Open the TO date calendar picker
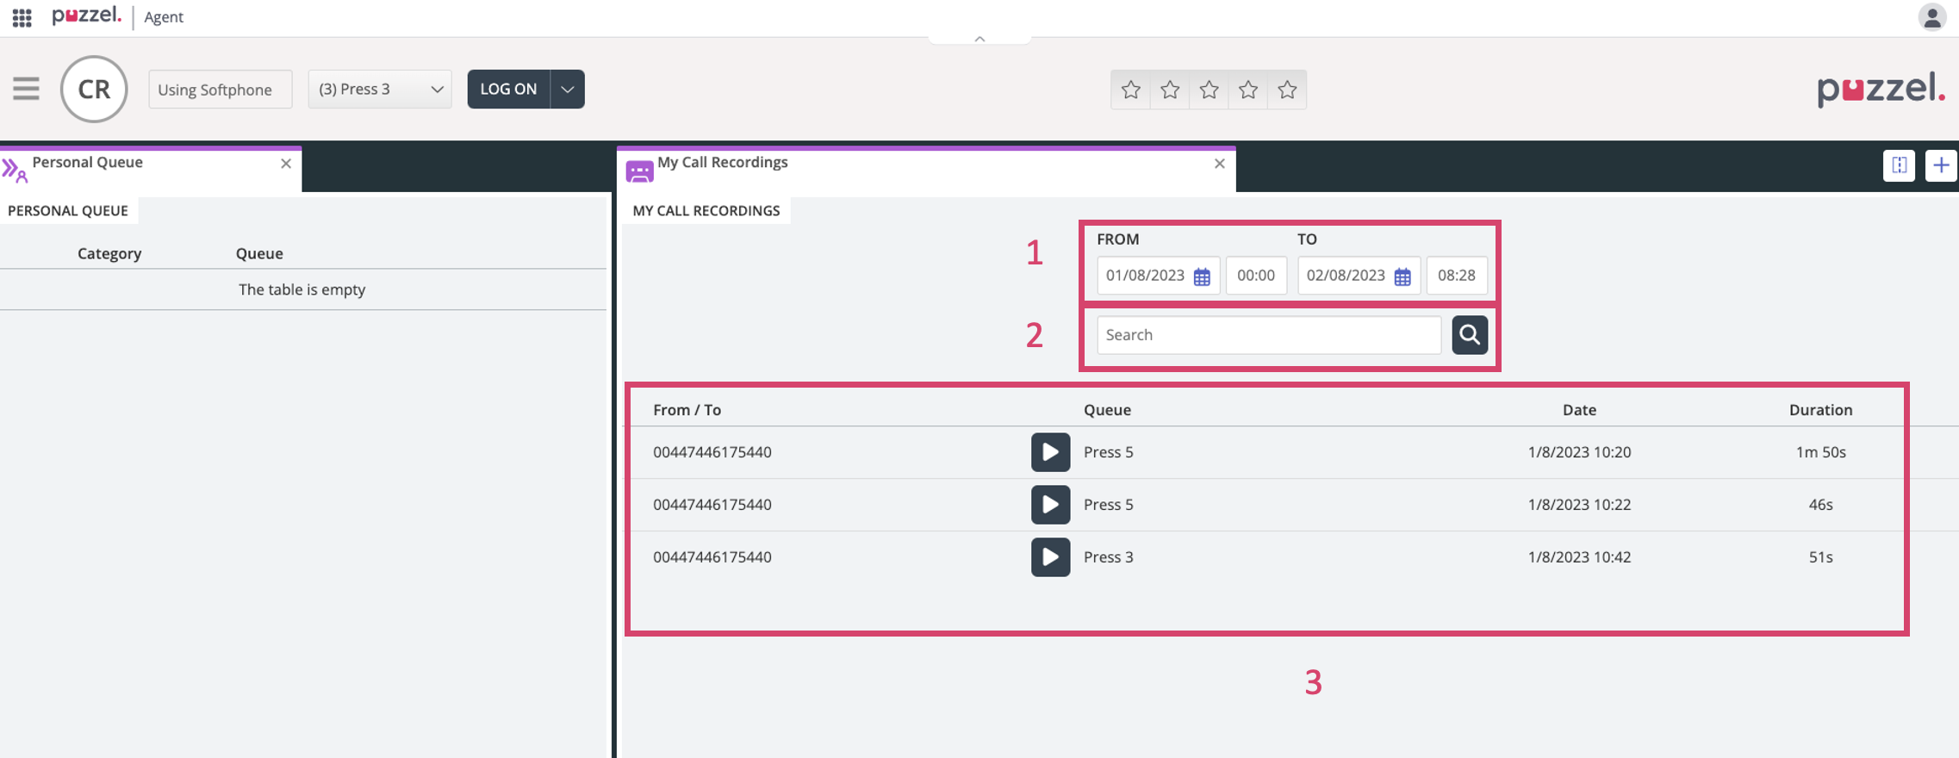1959x758 pixels. coord(1402,276)
